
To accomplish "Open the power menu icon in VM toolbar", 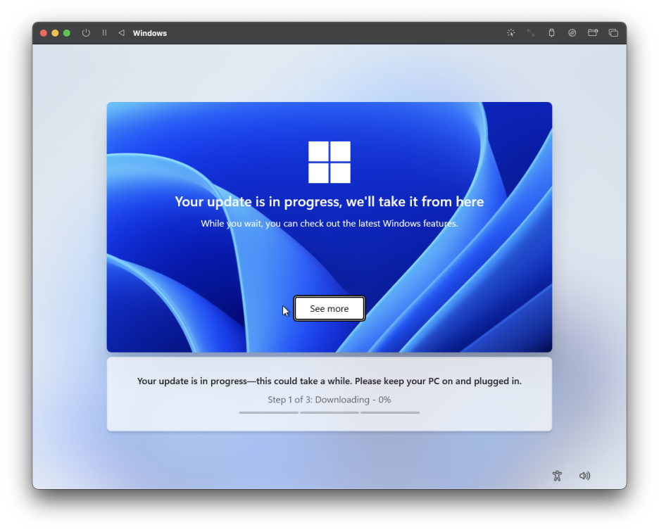I will [x=86, y=33].
